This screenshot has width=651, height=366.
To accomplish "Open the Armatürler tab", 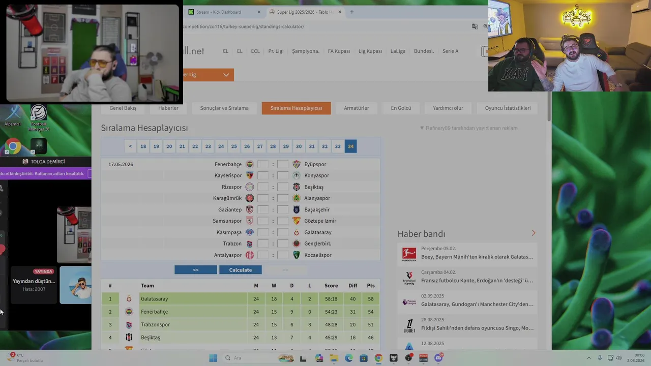I will pyautogui.click(x=357, y=108).
